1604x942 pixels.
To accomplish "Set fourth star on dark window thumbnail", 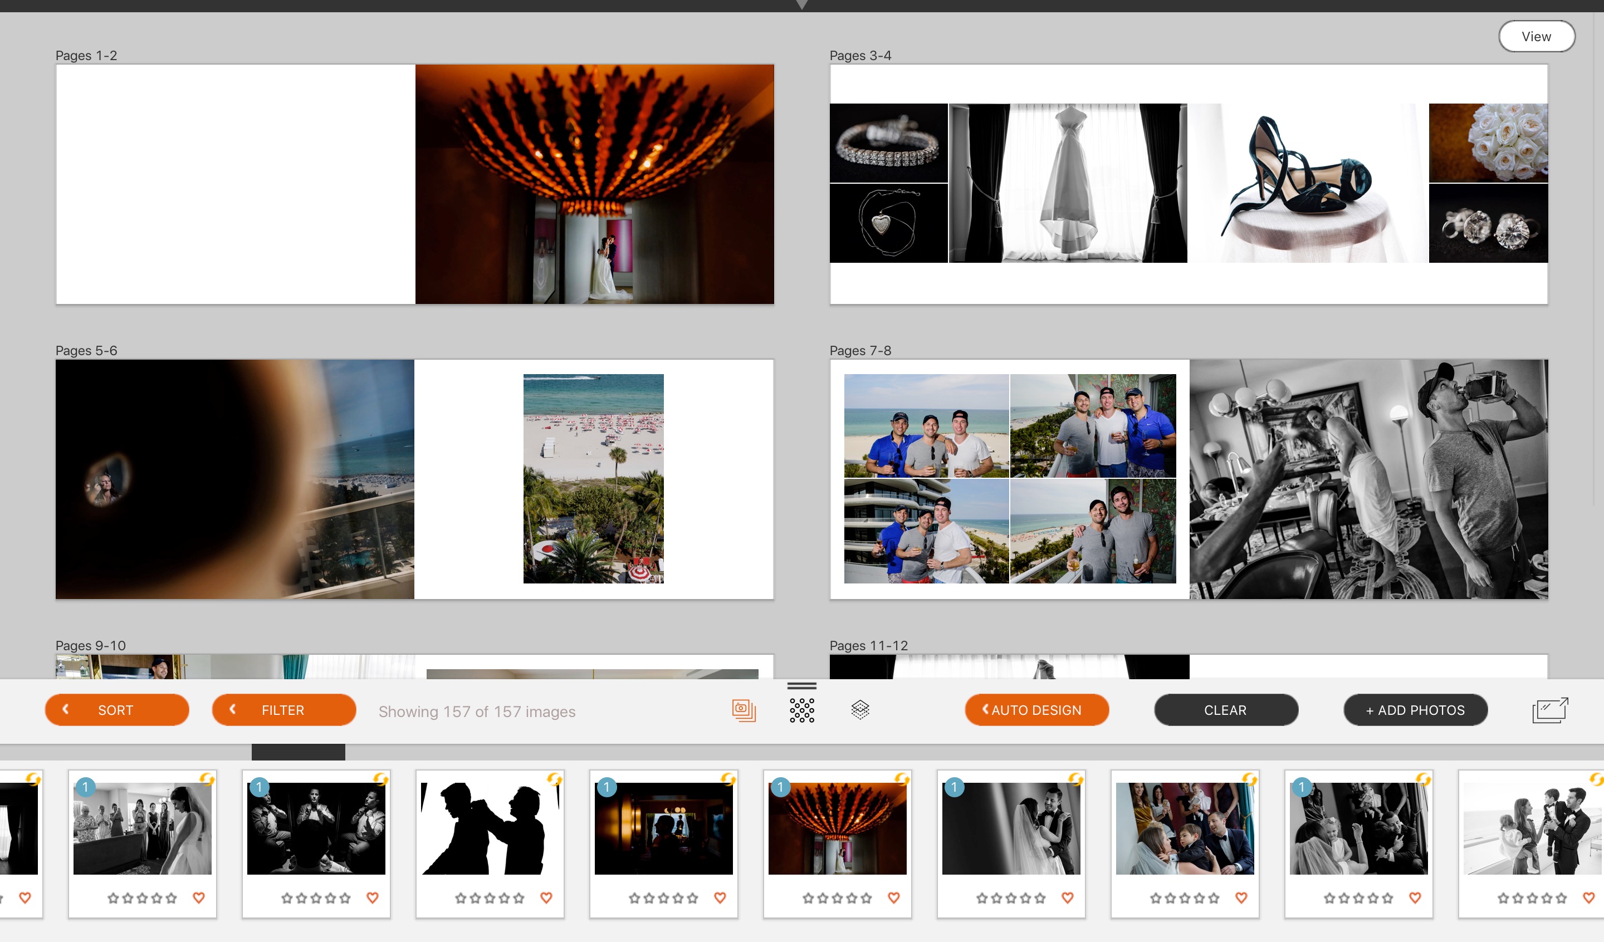I will click(x=678, y=898).
